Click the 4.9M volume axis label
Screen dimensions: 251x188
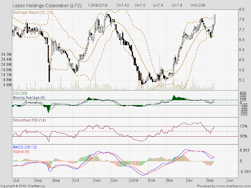[7, 85]
